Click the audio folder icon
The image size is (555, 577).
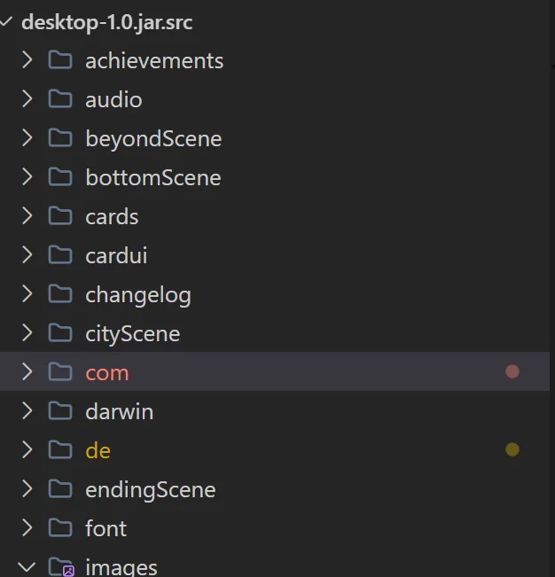point(60,99)
